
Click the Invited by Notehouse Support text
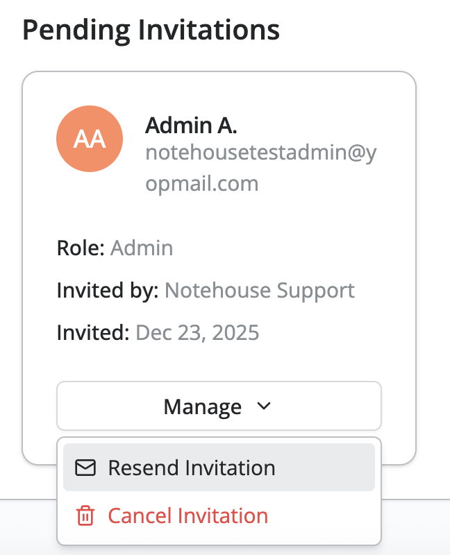point(206,291)
